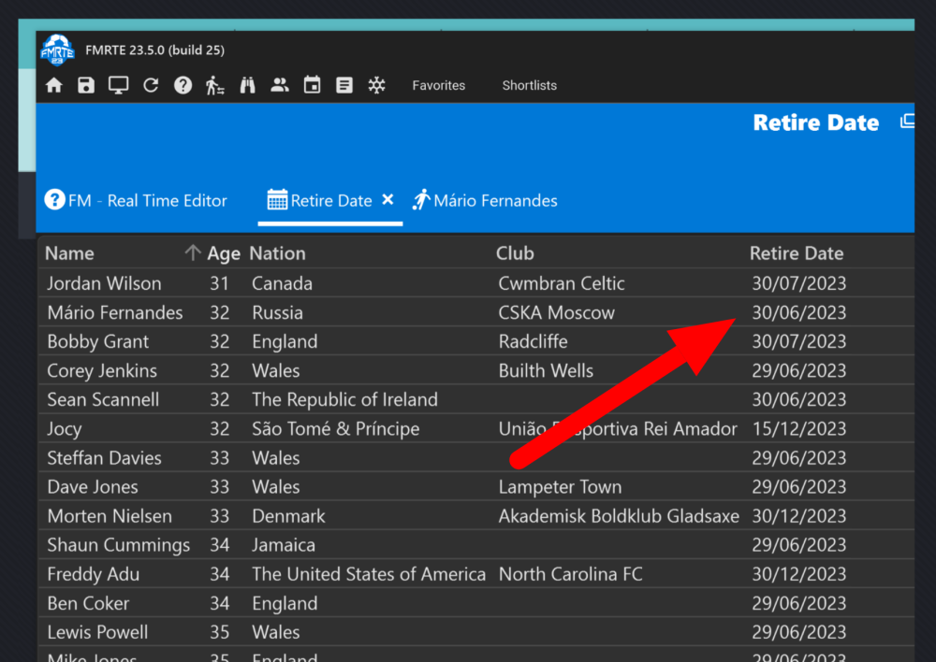The width and height of the screenshot is (936, 662).
Task: Click Mário Fernandes' 30/06/2023 retire date
Action: [x=798, y=312]
